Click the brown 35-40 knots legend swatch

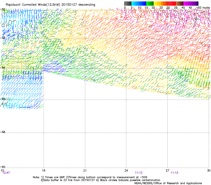click(180, 3)
